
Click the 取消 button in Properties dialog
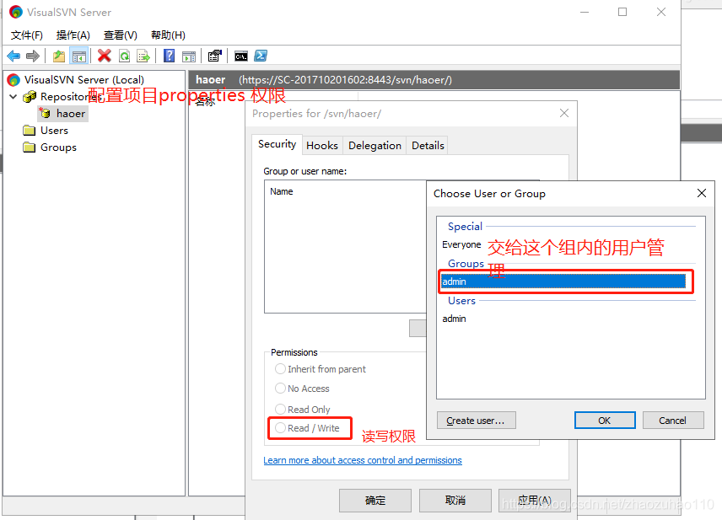tap(455, 501)
